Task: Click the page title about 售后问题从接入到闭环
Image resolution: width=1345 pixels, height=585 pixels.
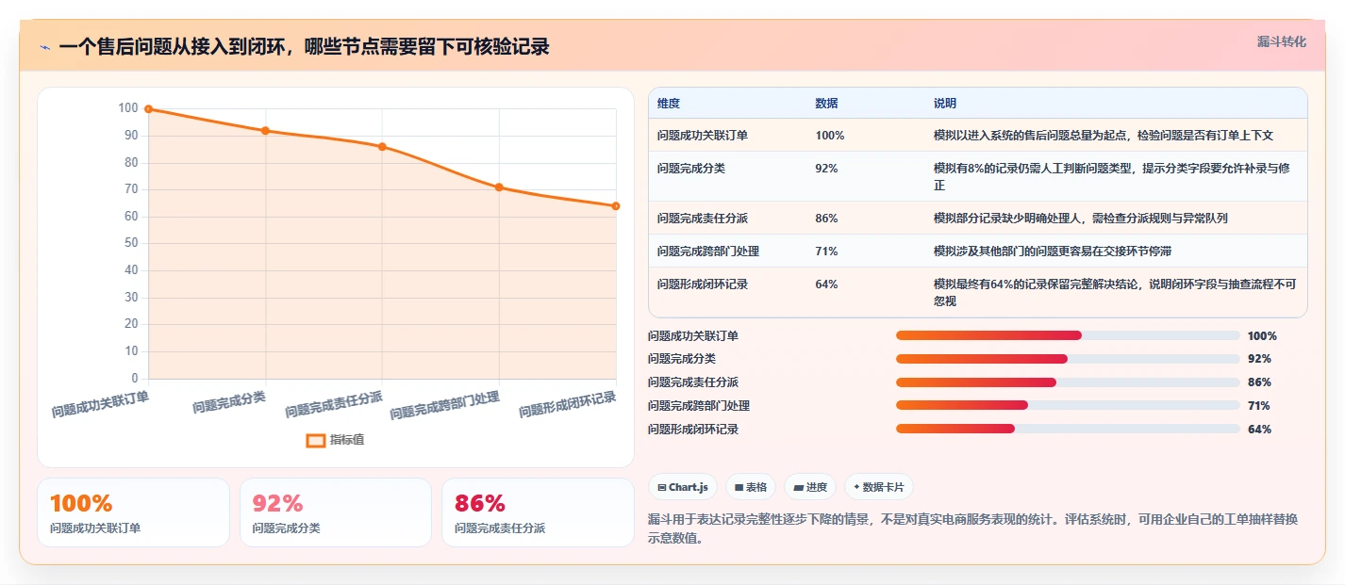Action: [x=304, y=47]
